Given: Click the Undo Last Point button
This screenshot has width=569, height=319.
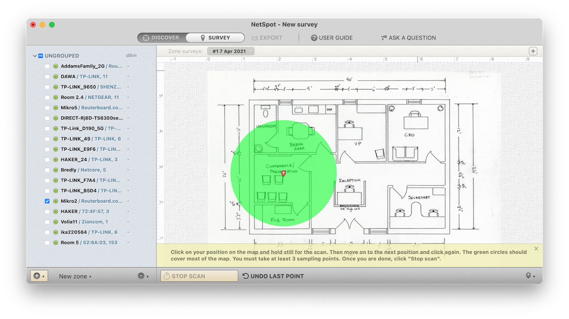Looking at the screenshot, I should (x=273, y=276).
